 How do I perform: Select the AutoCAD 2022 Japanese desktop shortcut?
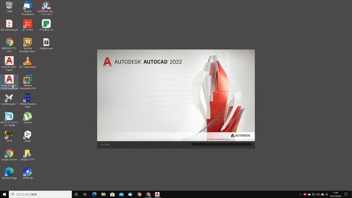9,82
